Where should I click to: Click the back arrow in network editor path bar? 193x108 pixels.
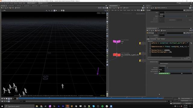110,8
